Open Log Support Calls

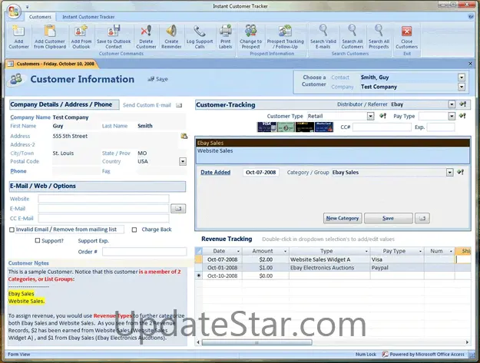pyautogui.click(x=200, y=31)
